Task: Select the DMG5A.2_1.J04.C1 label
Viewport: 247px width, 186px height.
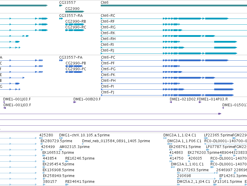Action: click(x=194, y=182)
